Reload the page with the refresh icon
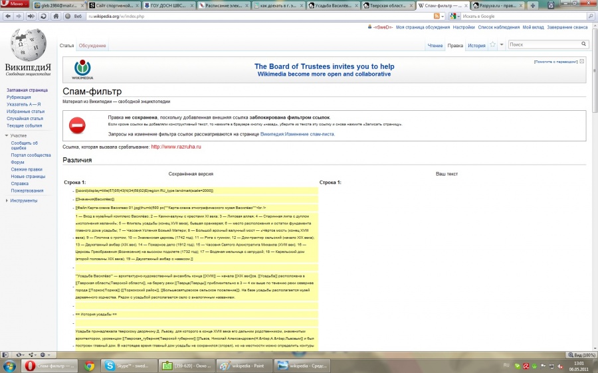 43,17
